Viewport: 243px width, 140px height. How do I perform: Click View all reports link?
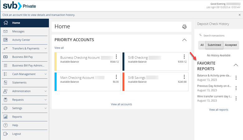pyautogui.click(x=218, y=110)
